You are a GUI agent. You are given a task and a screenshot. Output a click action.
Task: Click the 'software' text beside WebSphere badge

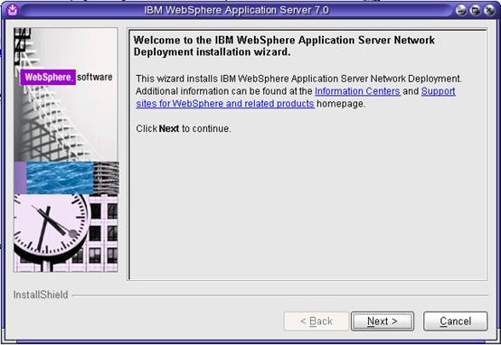tap(95, 78)
